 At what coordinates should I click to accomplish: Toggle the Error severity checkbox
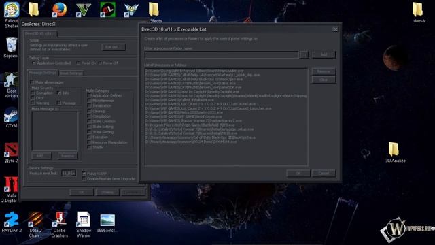[33, 98]
